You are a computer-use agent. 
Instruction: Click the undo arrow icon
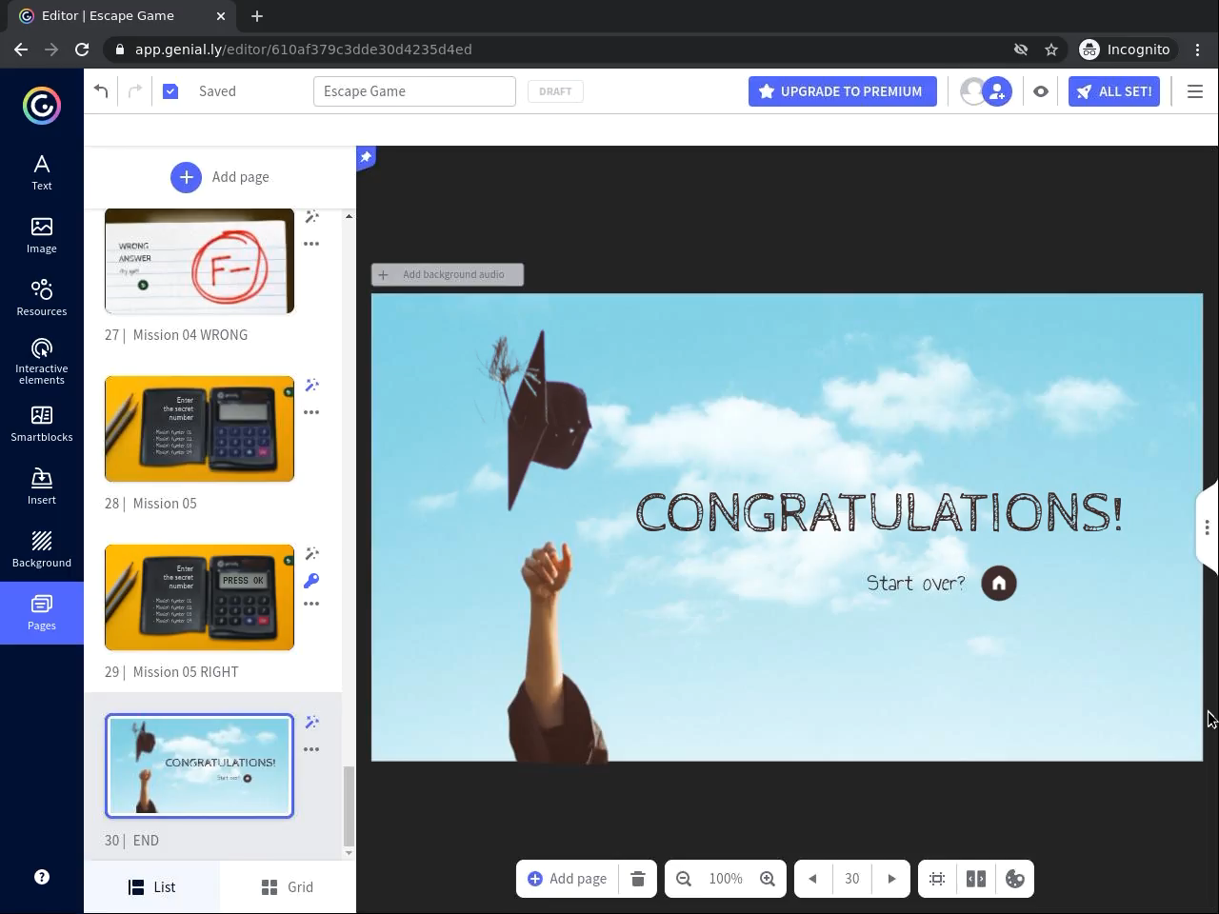[x=101, y=91]
